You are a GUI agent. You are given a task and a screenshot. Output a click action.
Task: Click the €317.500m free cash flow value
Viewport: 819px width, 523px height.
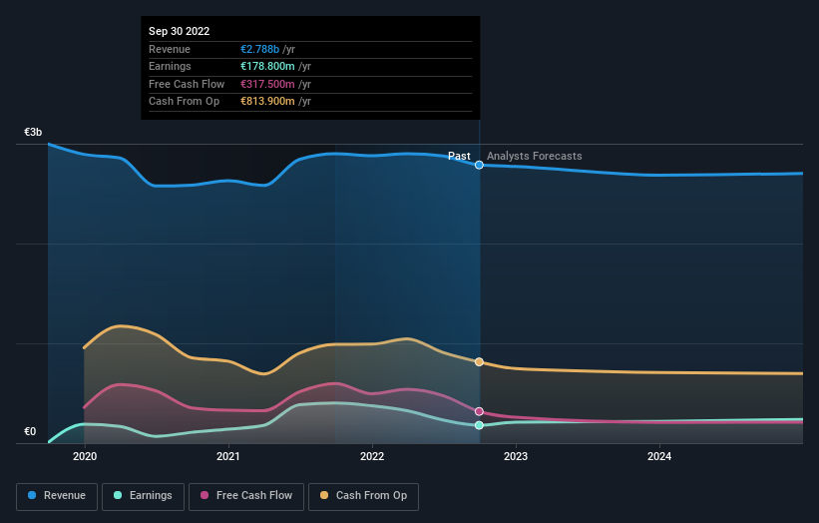267,84
